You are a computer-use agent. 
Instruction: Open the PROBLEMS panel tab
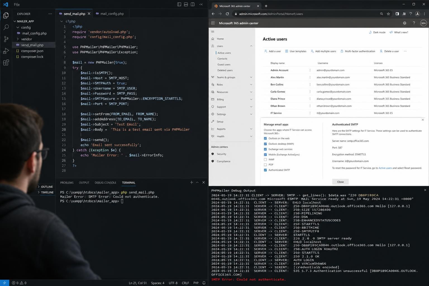coord(67,183)
